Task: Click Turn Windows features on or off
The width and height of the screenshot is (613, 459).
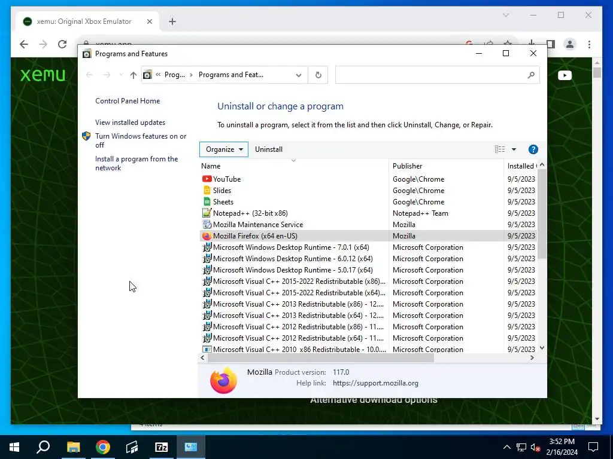Action: (141, 140)
